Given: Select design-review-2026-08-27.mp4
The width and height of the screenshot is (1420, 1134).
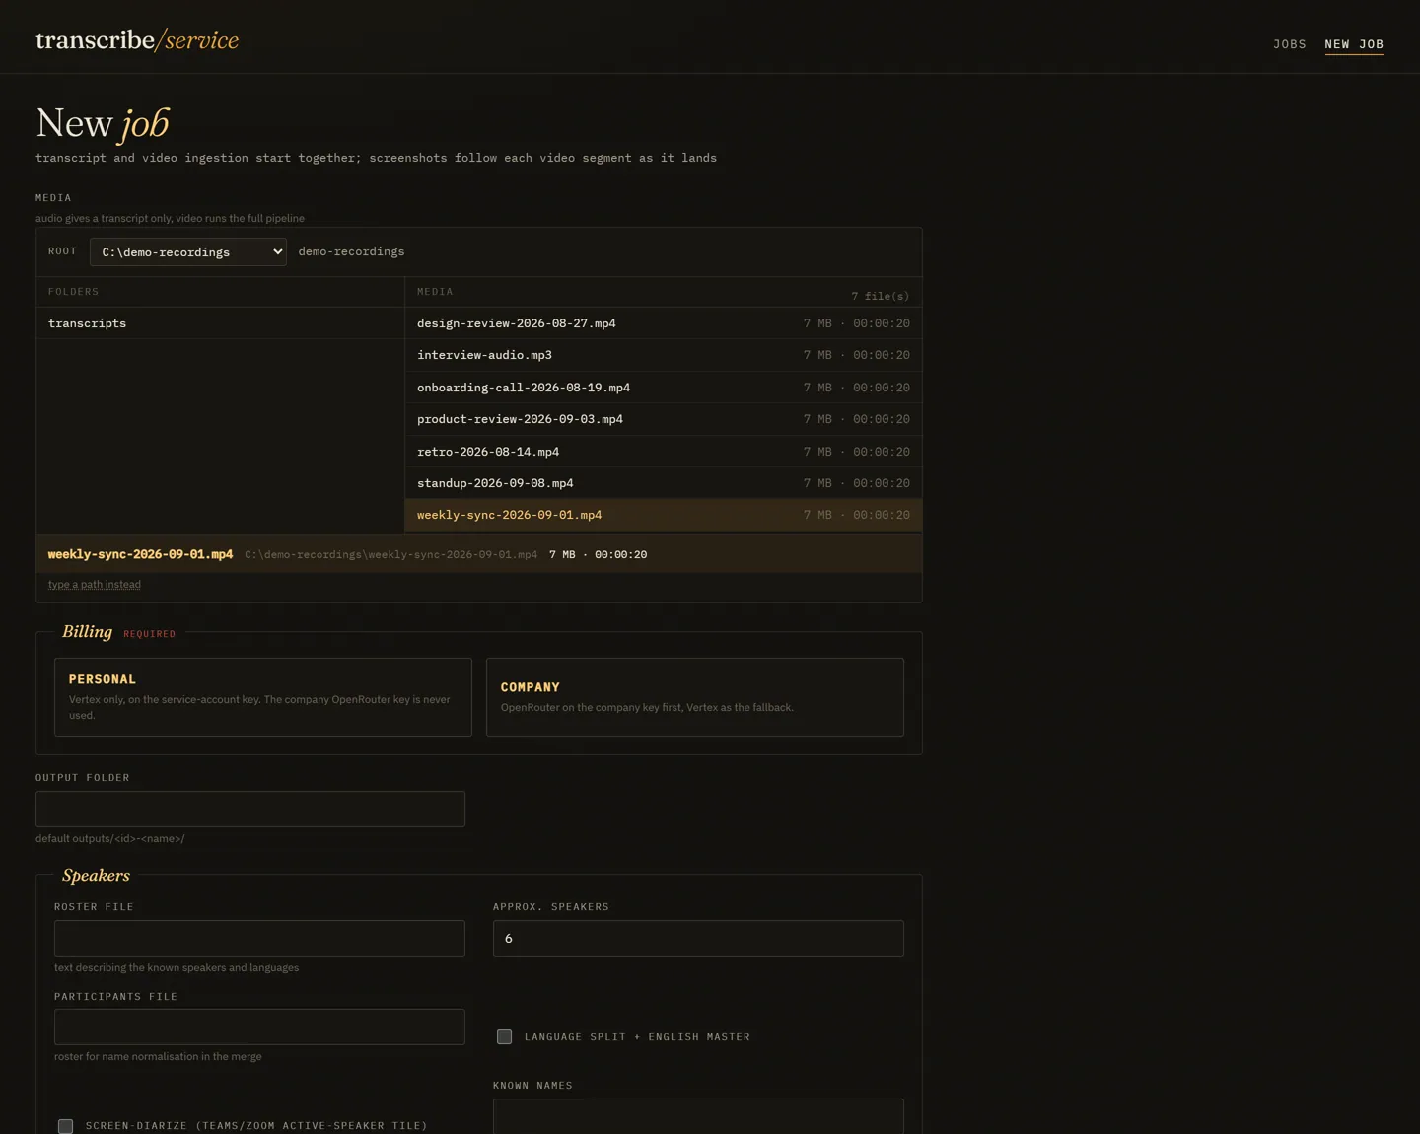Looking at the screenshot, I should (663, 323).
